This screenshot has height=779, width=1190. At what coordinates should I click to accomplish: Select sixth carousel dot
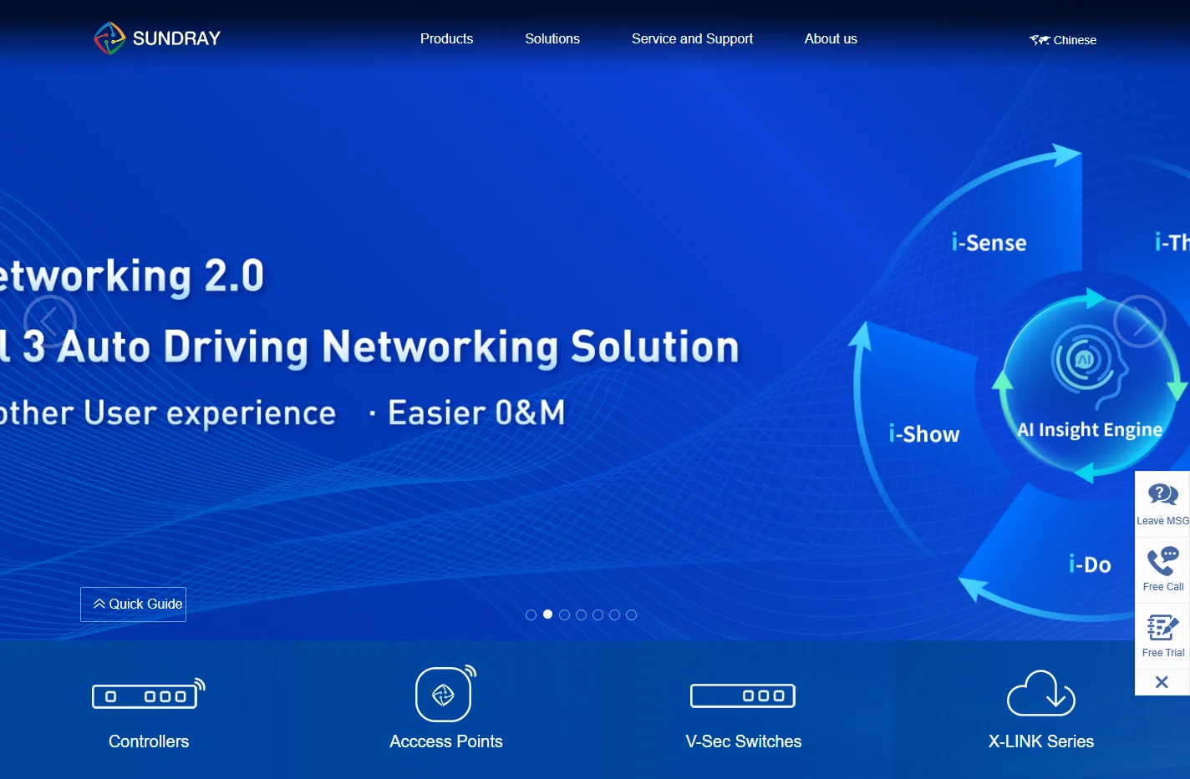614,615
